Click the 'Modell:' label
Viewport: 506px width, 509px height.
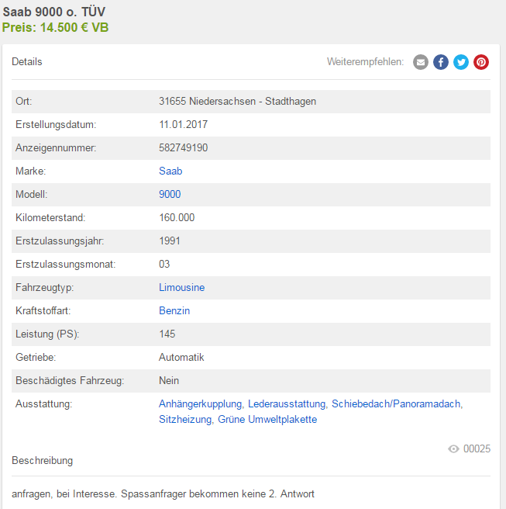point(32,194)
